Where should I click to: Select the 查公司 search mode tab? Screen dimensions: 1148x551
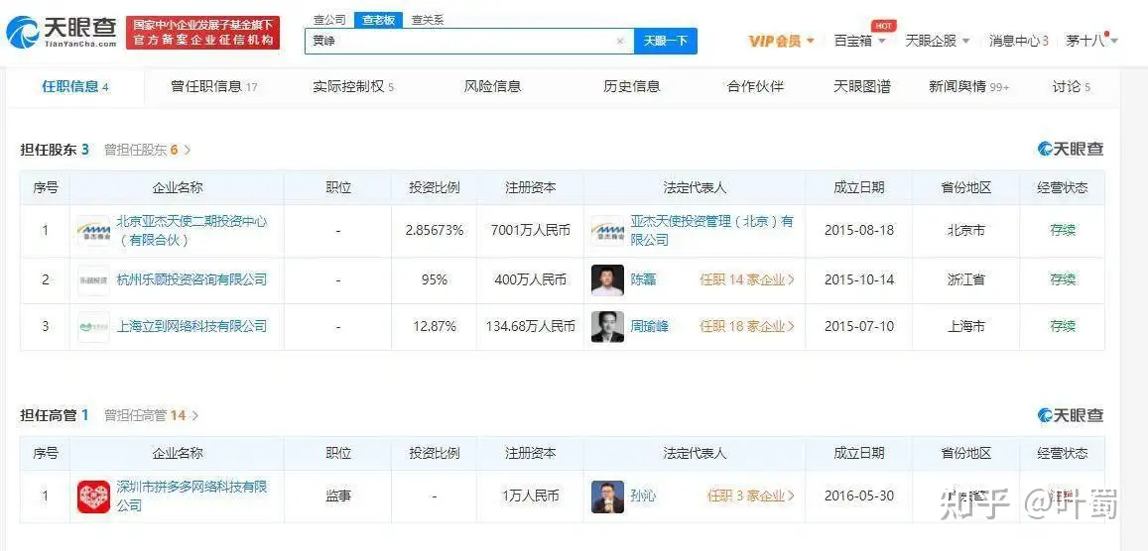point(329,20)
